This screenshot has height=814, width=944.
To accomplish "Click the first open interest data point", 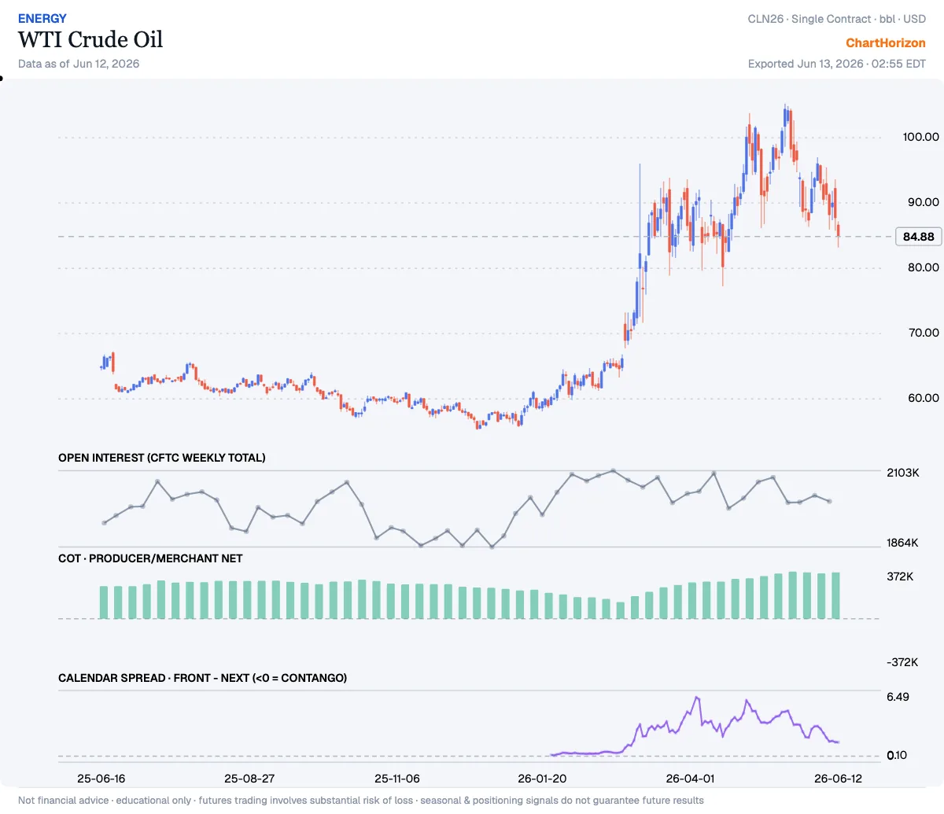I will point(104,522).
